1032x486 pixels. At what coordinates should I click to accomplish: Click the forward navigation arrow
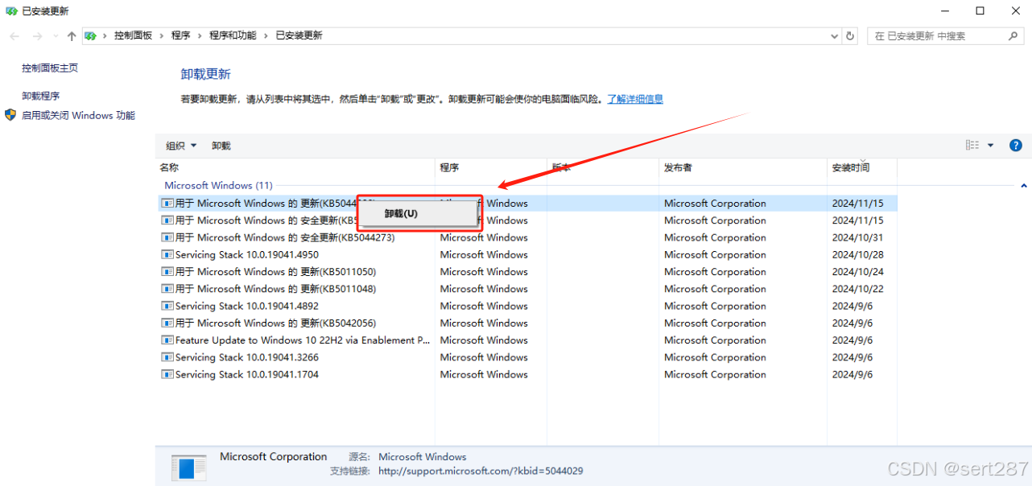(x=37, y=36)
